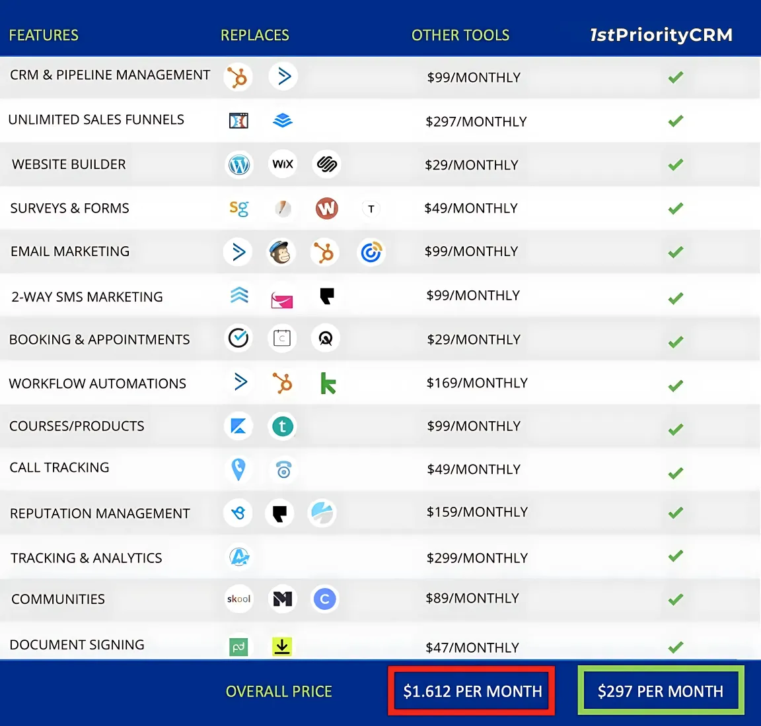Click the 'REPUTATION MANAGEMENT' feature label
761x726 pixels.
tap(100, 513)
